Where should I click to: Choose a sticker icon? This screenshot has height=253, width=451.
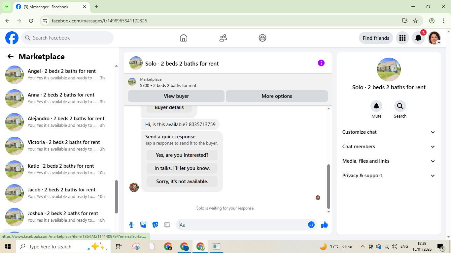(x=155, y=225)
